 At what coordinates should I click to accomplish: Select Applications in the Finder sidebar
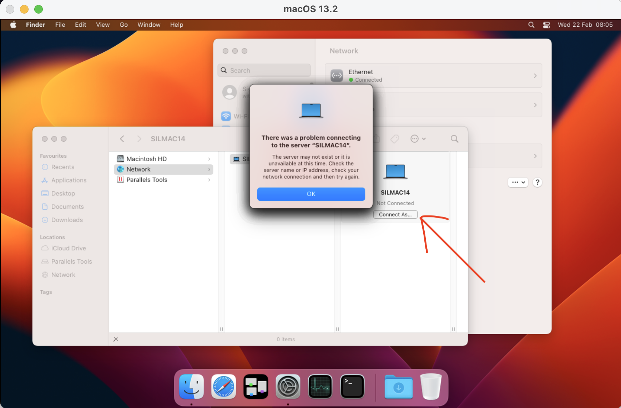coord(69,180)
